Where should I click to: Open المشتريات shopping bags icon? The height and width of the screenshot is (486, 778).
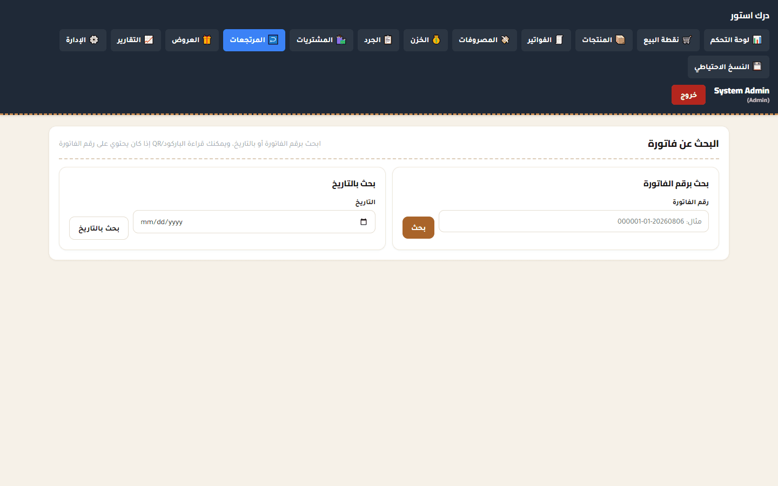click(x=341, y=40)
